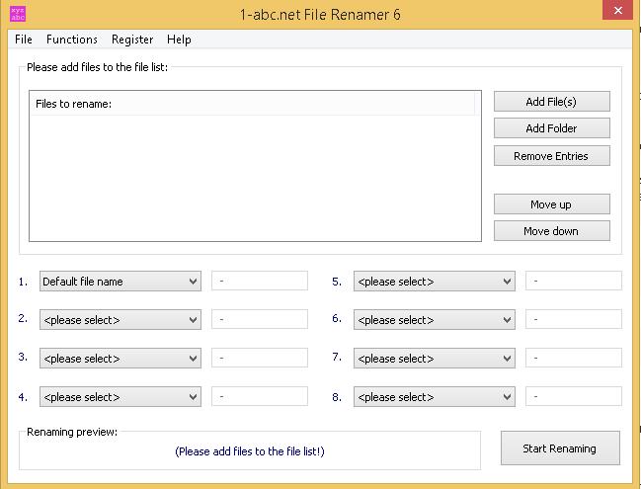
Task: Click the Start Renaming button
Action: [x=560, y=448]
